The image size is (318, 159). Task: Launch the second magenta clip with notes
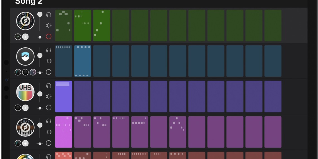[83, 132]
